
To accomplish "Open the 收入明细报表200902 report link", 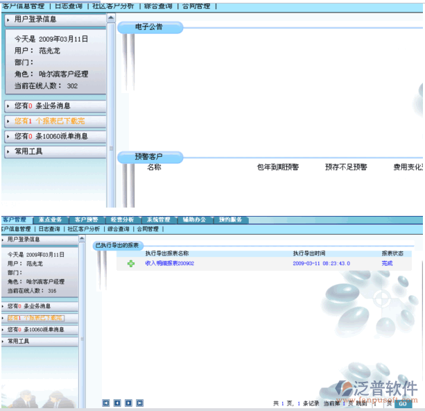I will [x=169, y=264].
